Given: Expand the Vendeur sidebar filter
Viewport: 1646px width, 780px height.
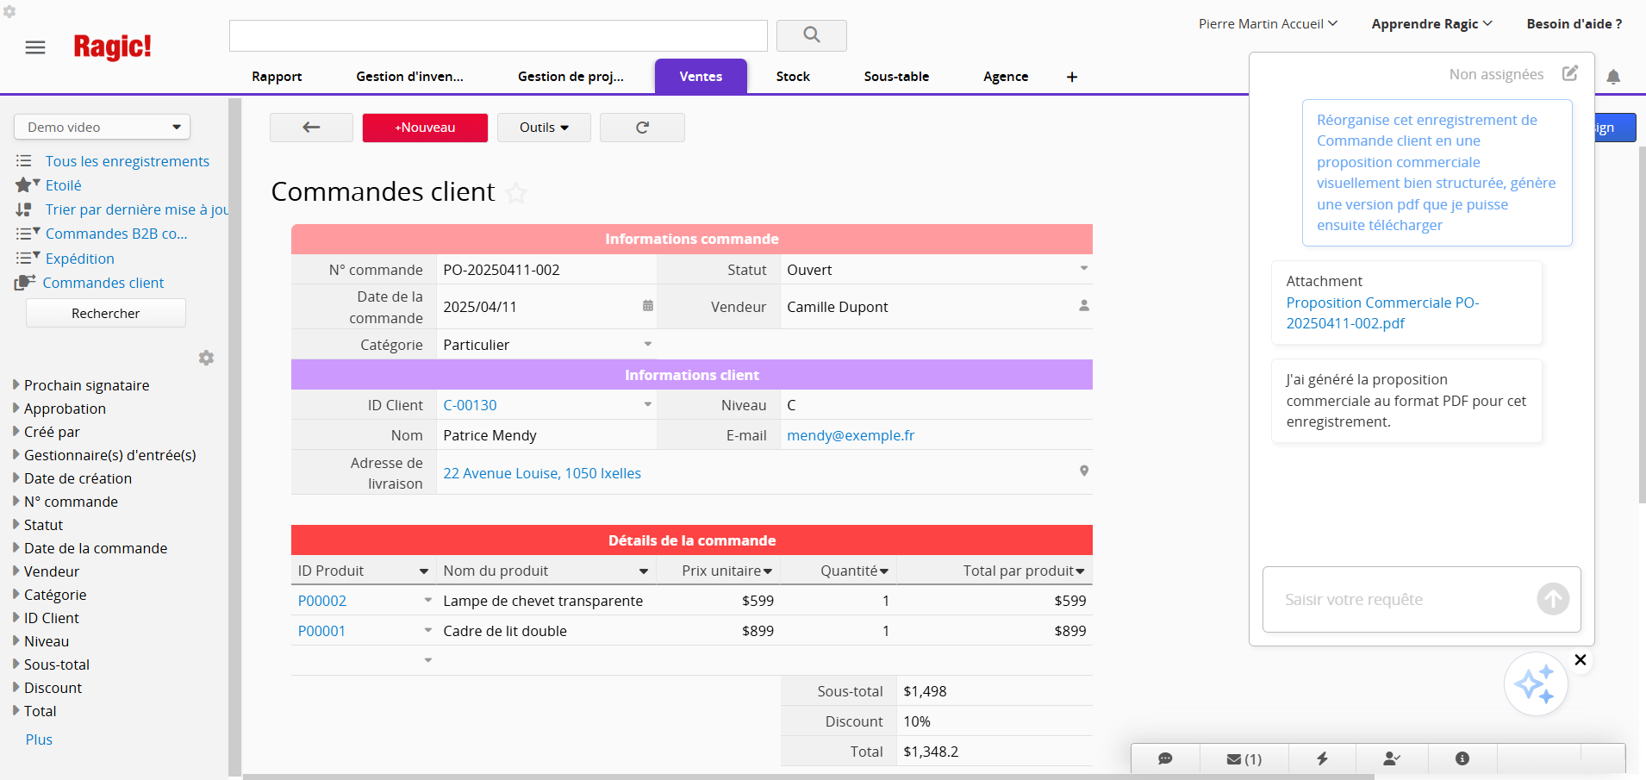Looking at the screenshot, I should [x=51, y=571].
